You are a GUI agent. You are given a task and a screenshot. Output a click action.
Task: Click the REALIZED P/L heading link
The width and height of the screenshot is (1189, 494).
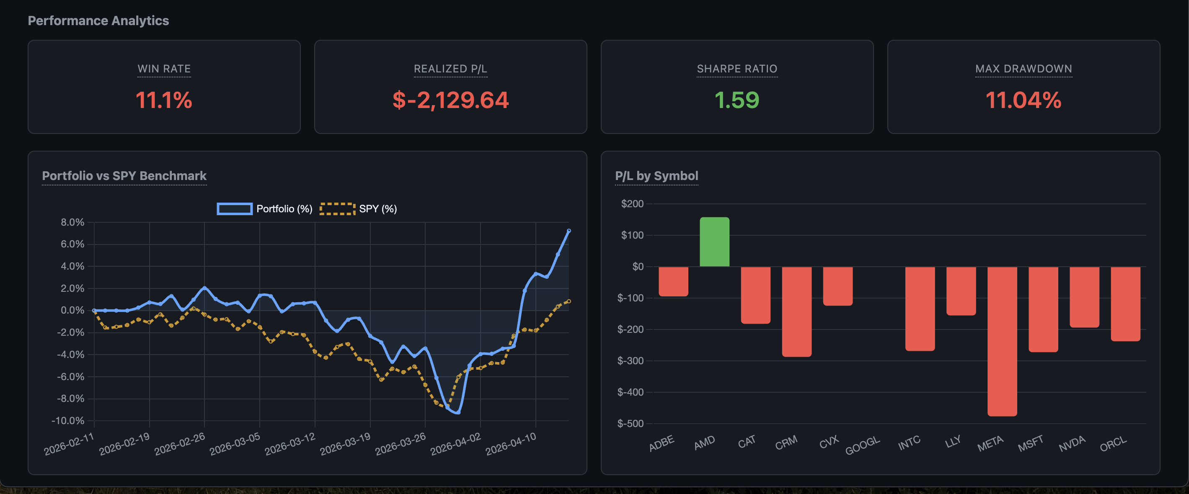tap(450, 68)
